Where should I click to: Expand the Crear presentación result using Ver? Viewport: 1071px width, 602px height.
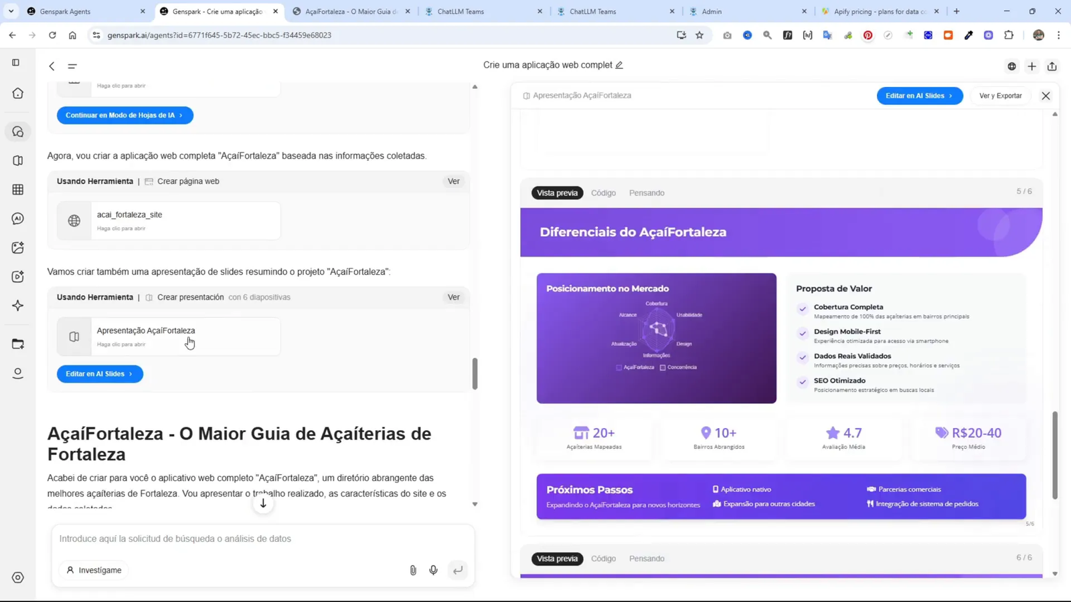coord(453,297)
